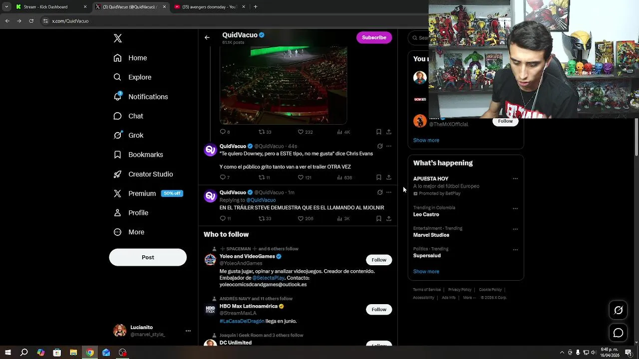Open Creator Studio in the sidebar
Image resolution: width=639 pixels, height=359 pixels.
(143, 174)
